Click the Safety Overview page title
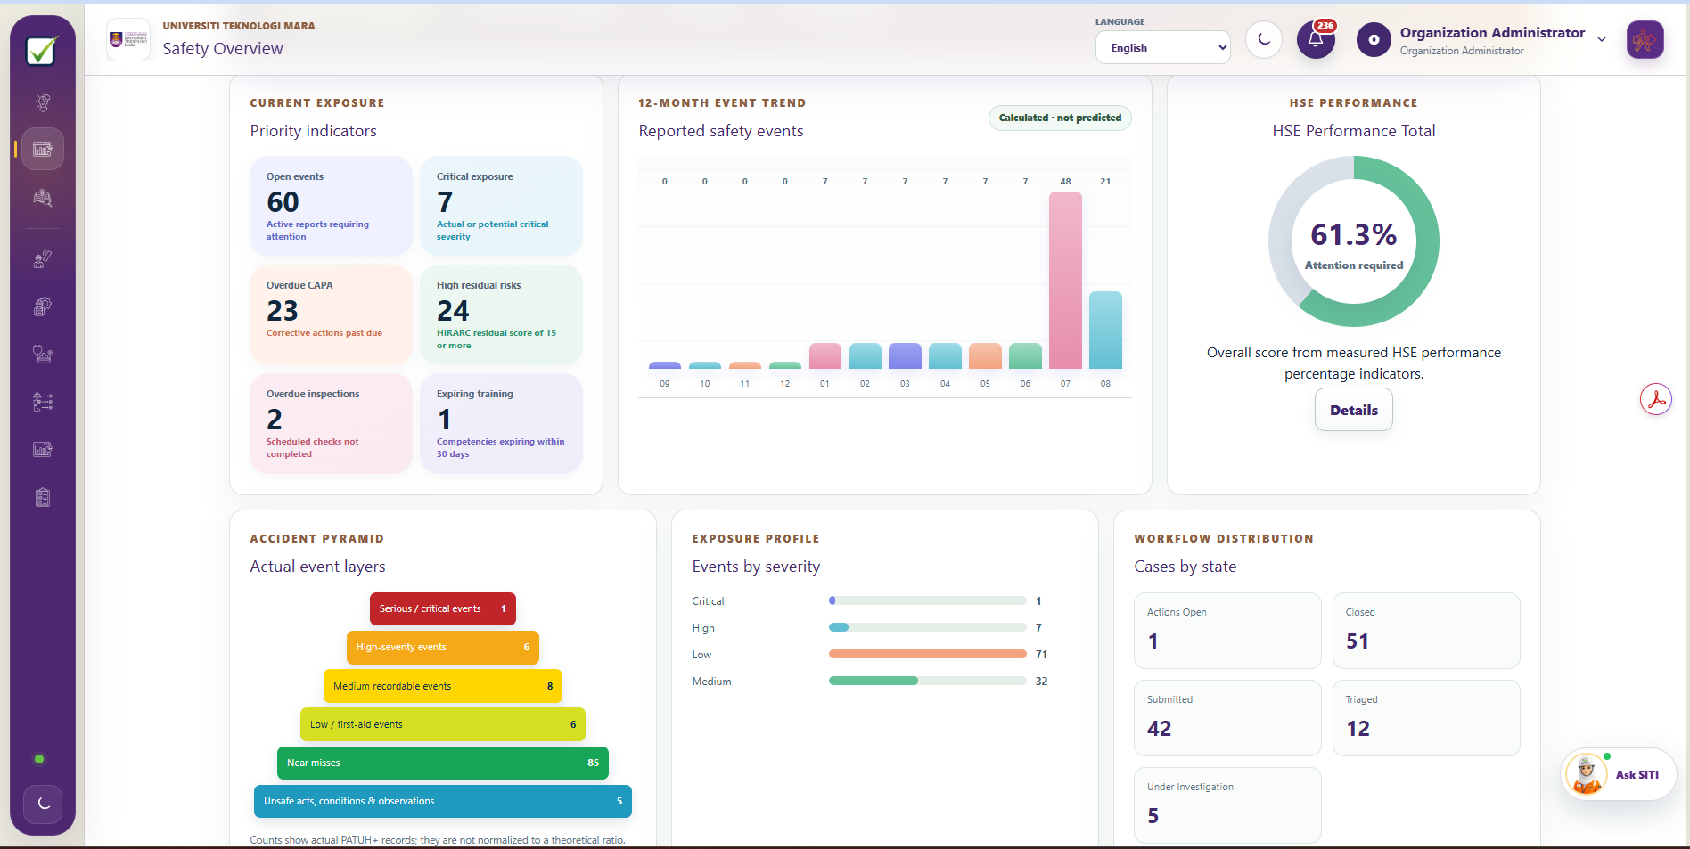1690x849 pixels. point(223,49)
